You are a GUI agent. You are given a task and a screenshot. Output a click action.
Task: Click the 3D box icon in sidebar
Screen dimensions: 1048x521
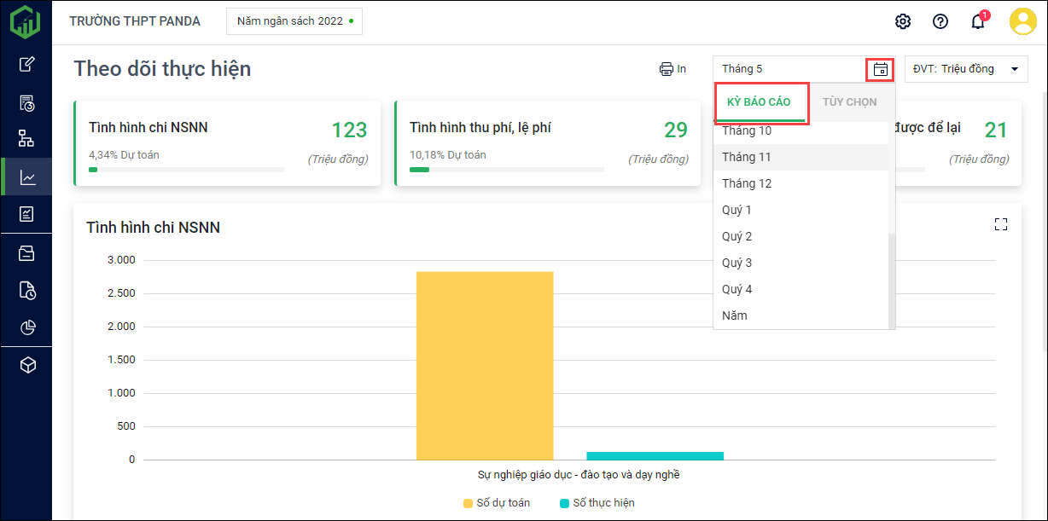[x=27, y=365]
